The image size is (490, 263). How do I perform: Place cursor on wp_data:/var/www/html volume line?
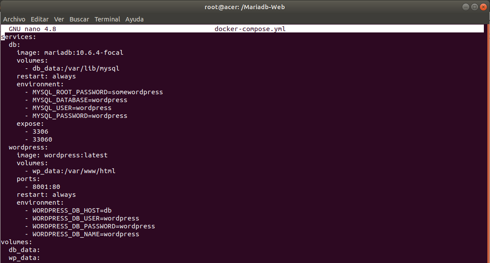pyautogui.click(x=73, y=171)
